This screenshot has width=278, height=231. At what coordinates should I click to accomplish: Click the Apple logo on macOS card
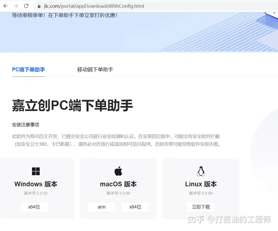[118, 171]
